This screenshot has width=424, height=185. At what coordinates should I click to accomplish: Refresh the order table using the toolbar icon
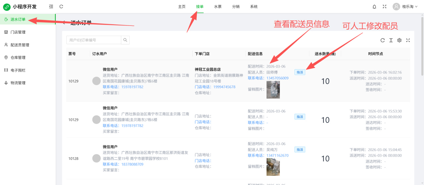pyautogui.click(x=383, y=40)
